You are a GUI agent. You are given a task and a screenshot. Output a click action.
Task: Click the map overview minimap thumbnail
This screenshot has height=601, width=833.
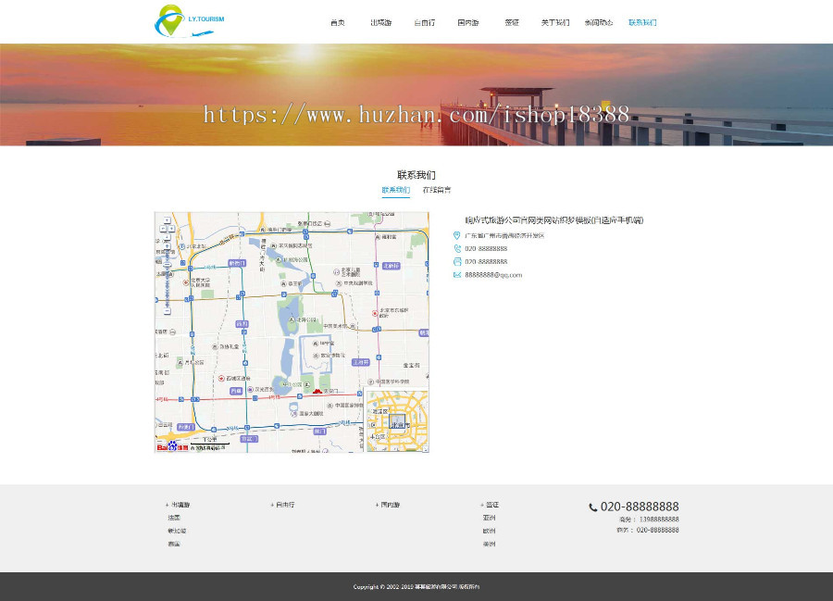tap(398, 420)
